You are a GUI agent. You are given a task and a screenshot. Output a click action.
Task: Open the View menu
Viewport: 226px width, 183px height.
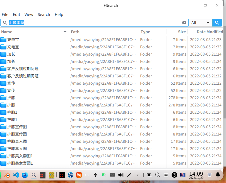pos(29,15)
